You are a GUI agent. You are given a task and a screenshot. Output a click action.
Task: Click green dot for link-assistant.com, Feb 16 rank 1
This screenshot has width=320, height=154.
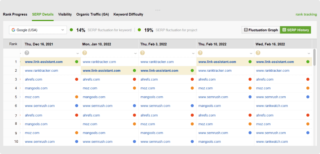point(308,62)
